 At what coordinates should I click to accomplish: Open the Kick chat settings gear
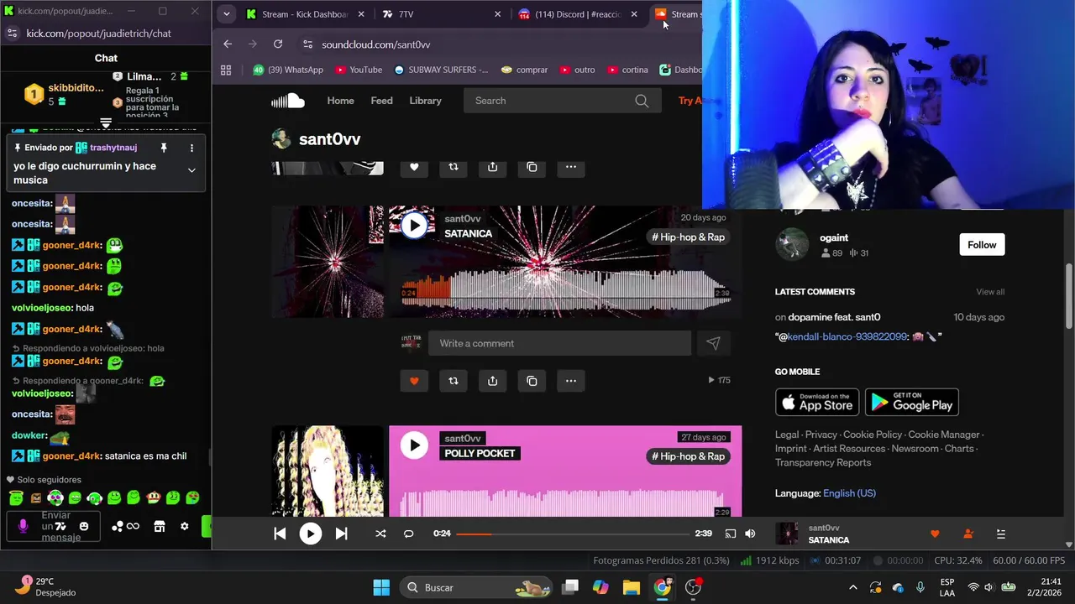[x=185, y=526]
